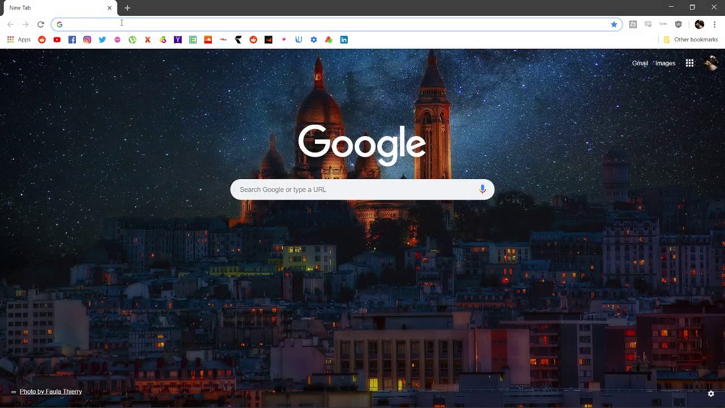The height and width of the screenshot is (408, 725).
Task: Close the New Tab tab
Action: 109,8
